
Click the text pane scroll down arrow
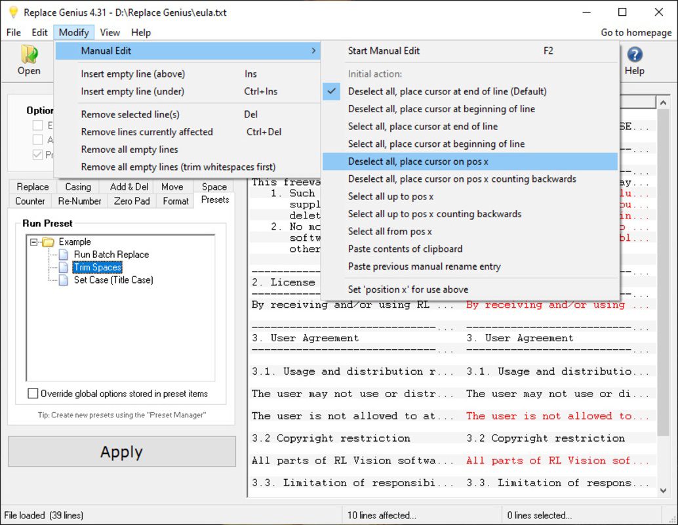[x=663, y=491]
